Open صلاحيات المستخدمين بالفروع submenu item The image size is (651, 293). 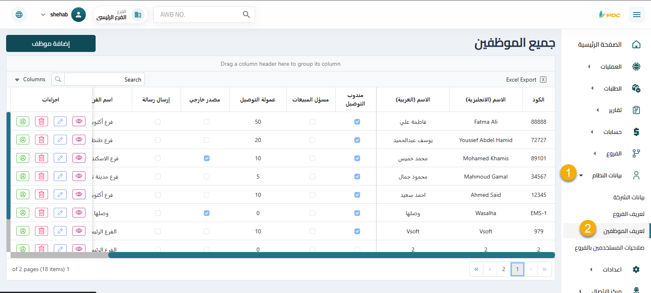(x=609, y=248)
